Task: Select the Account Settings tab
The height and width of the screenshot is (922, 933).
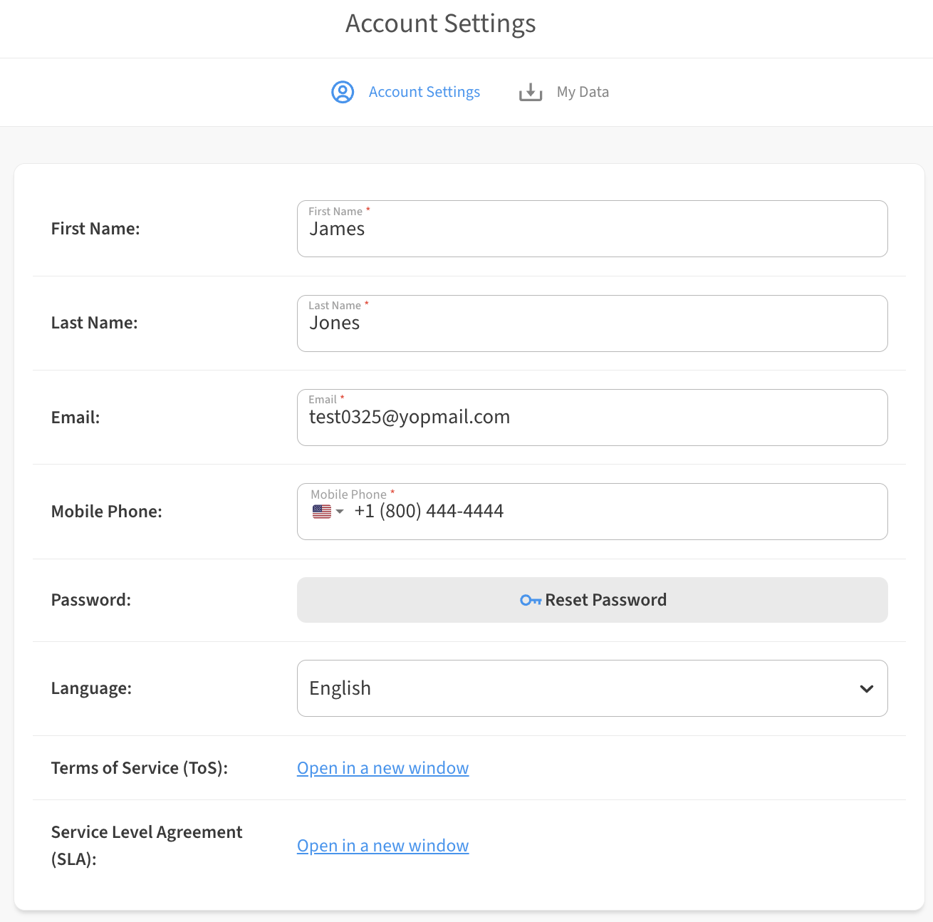Action: tap(424, 92)
